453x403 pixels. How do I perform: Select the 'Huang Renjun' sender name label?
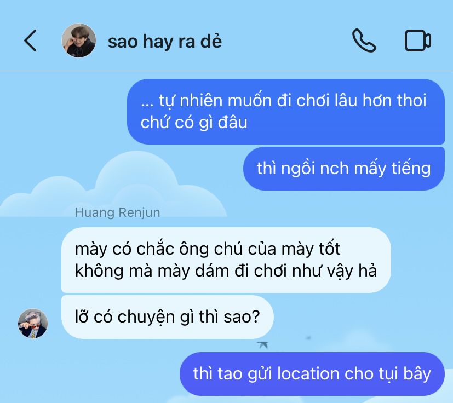click(117, 212)
